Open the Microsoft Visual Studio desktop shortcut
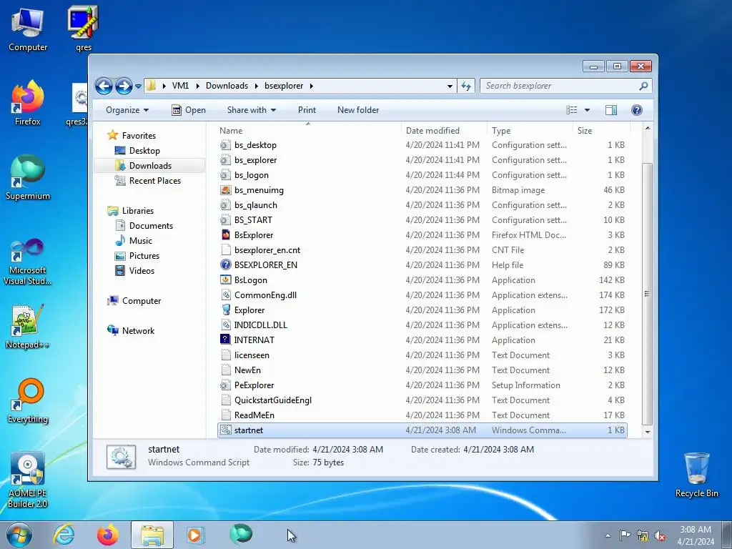This screenshot has width=732, height=549. click(28, 262)
